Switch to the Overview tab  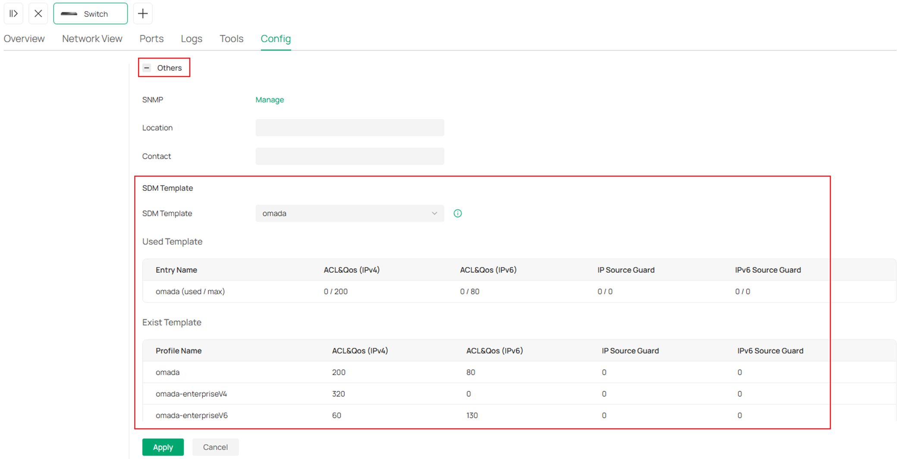(24, 38)
